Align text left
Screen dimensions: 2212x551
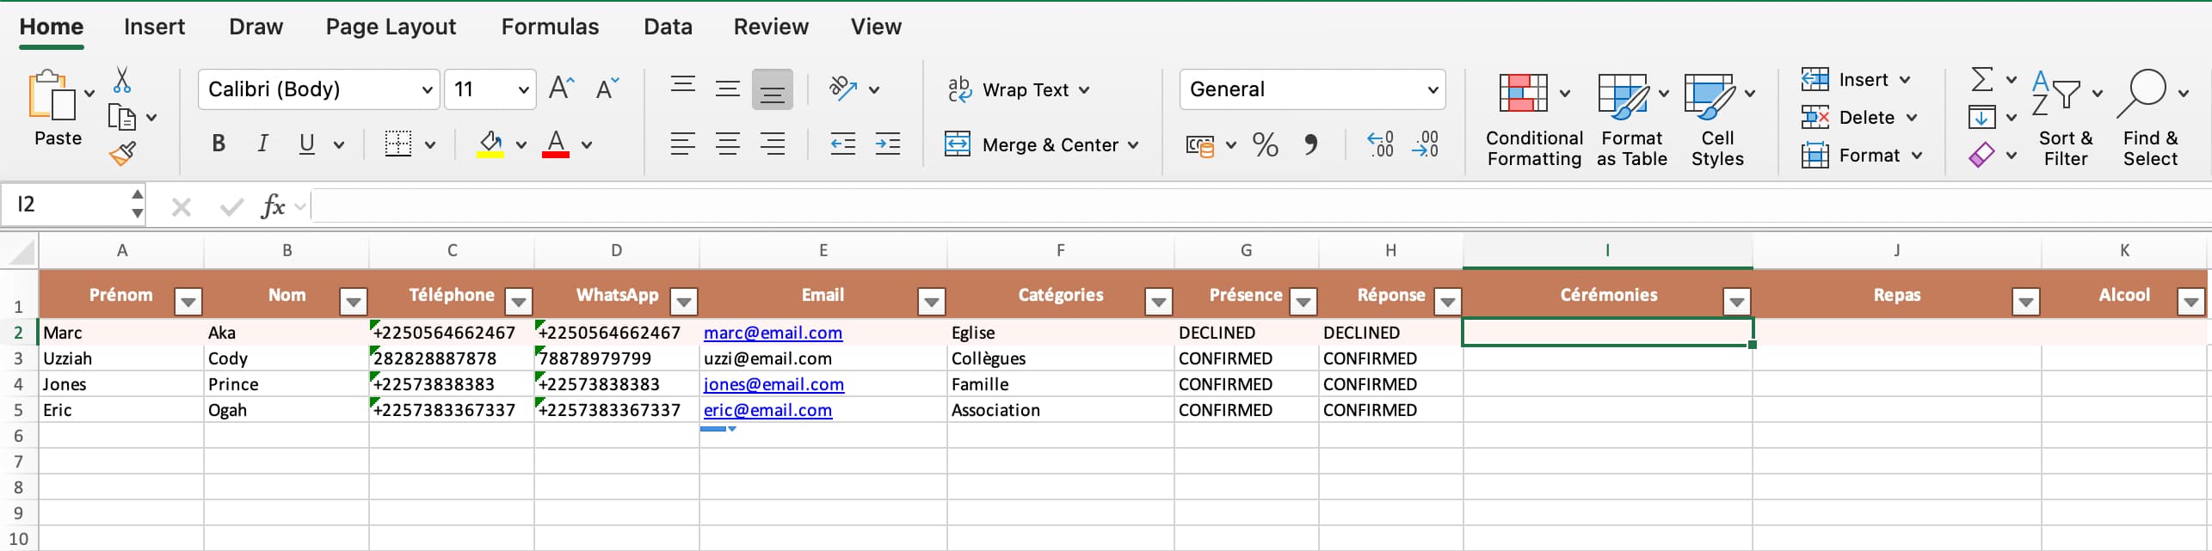[683, 144]
